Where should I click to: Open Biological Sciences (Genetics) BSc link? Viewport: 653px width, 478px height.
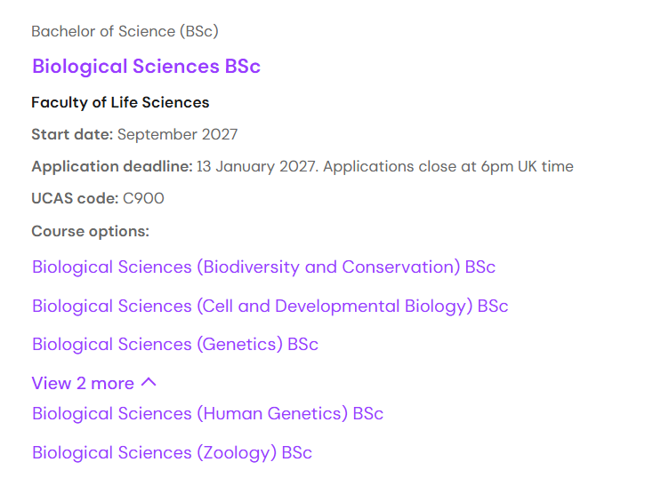[x=174, y=345]
